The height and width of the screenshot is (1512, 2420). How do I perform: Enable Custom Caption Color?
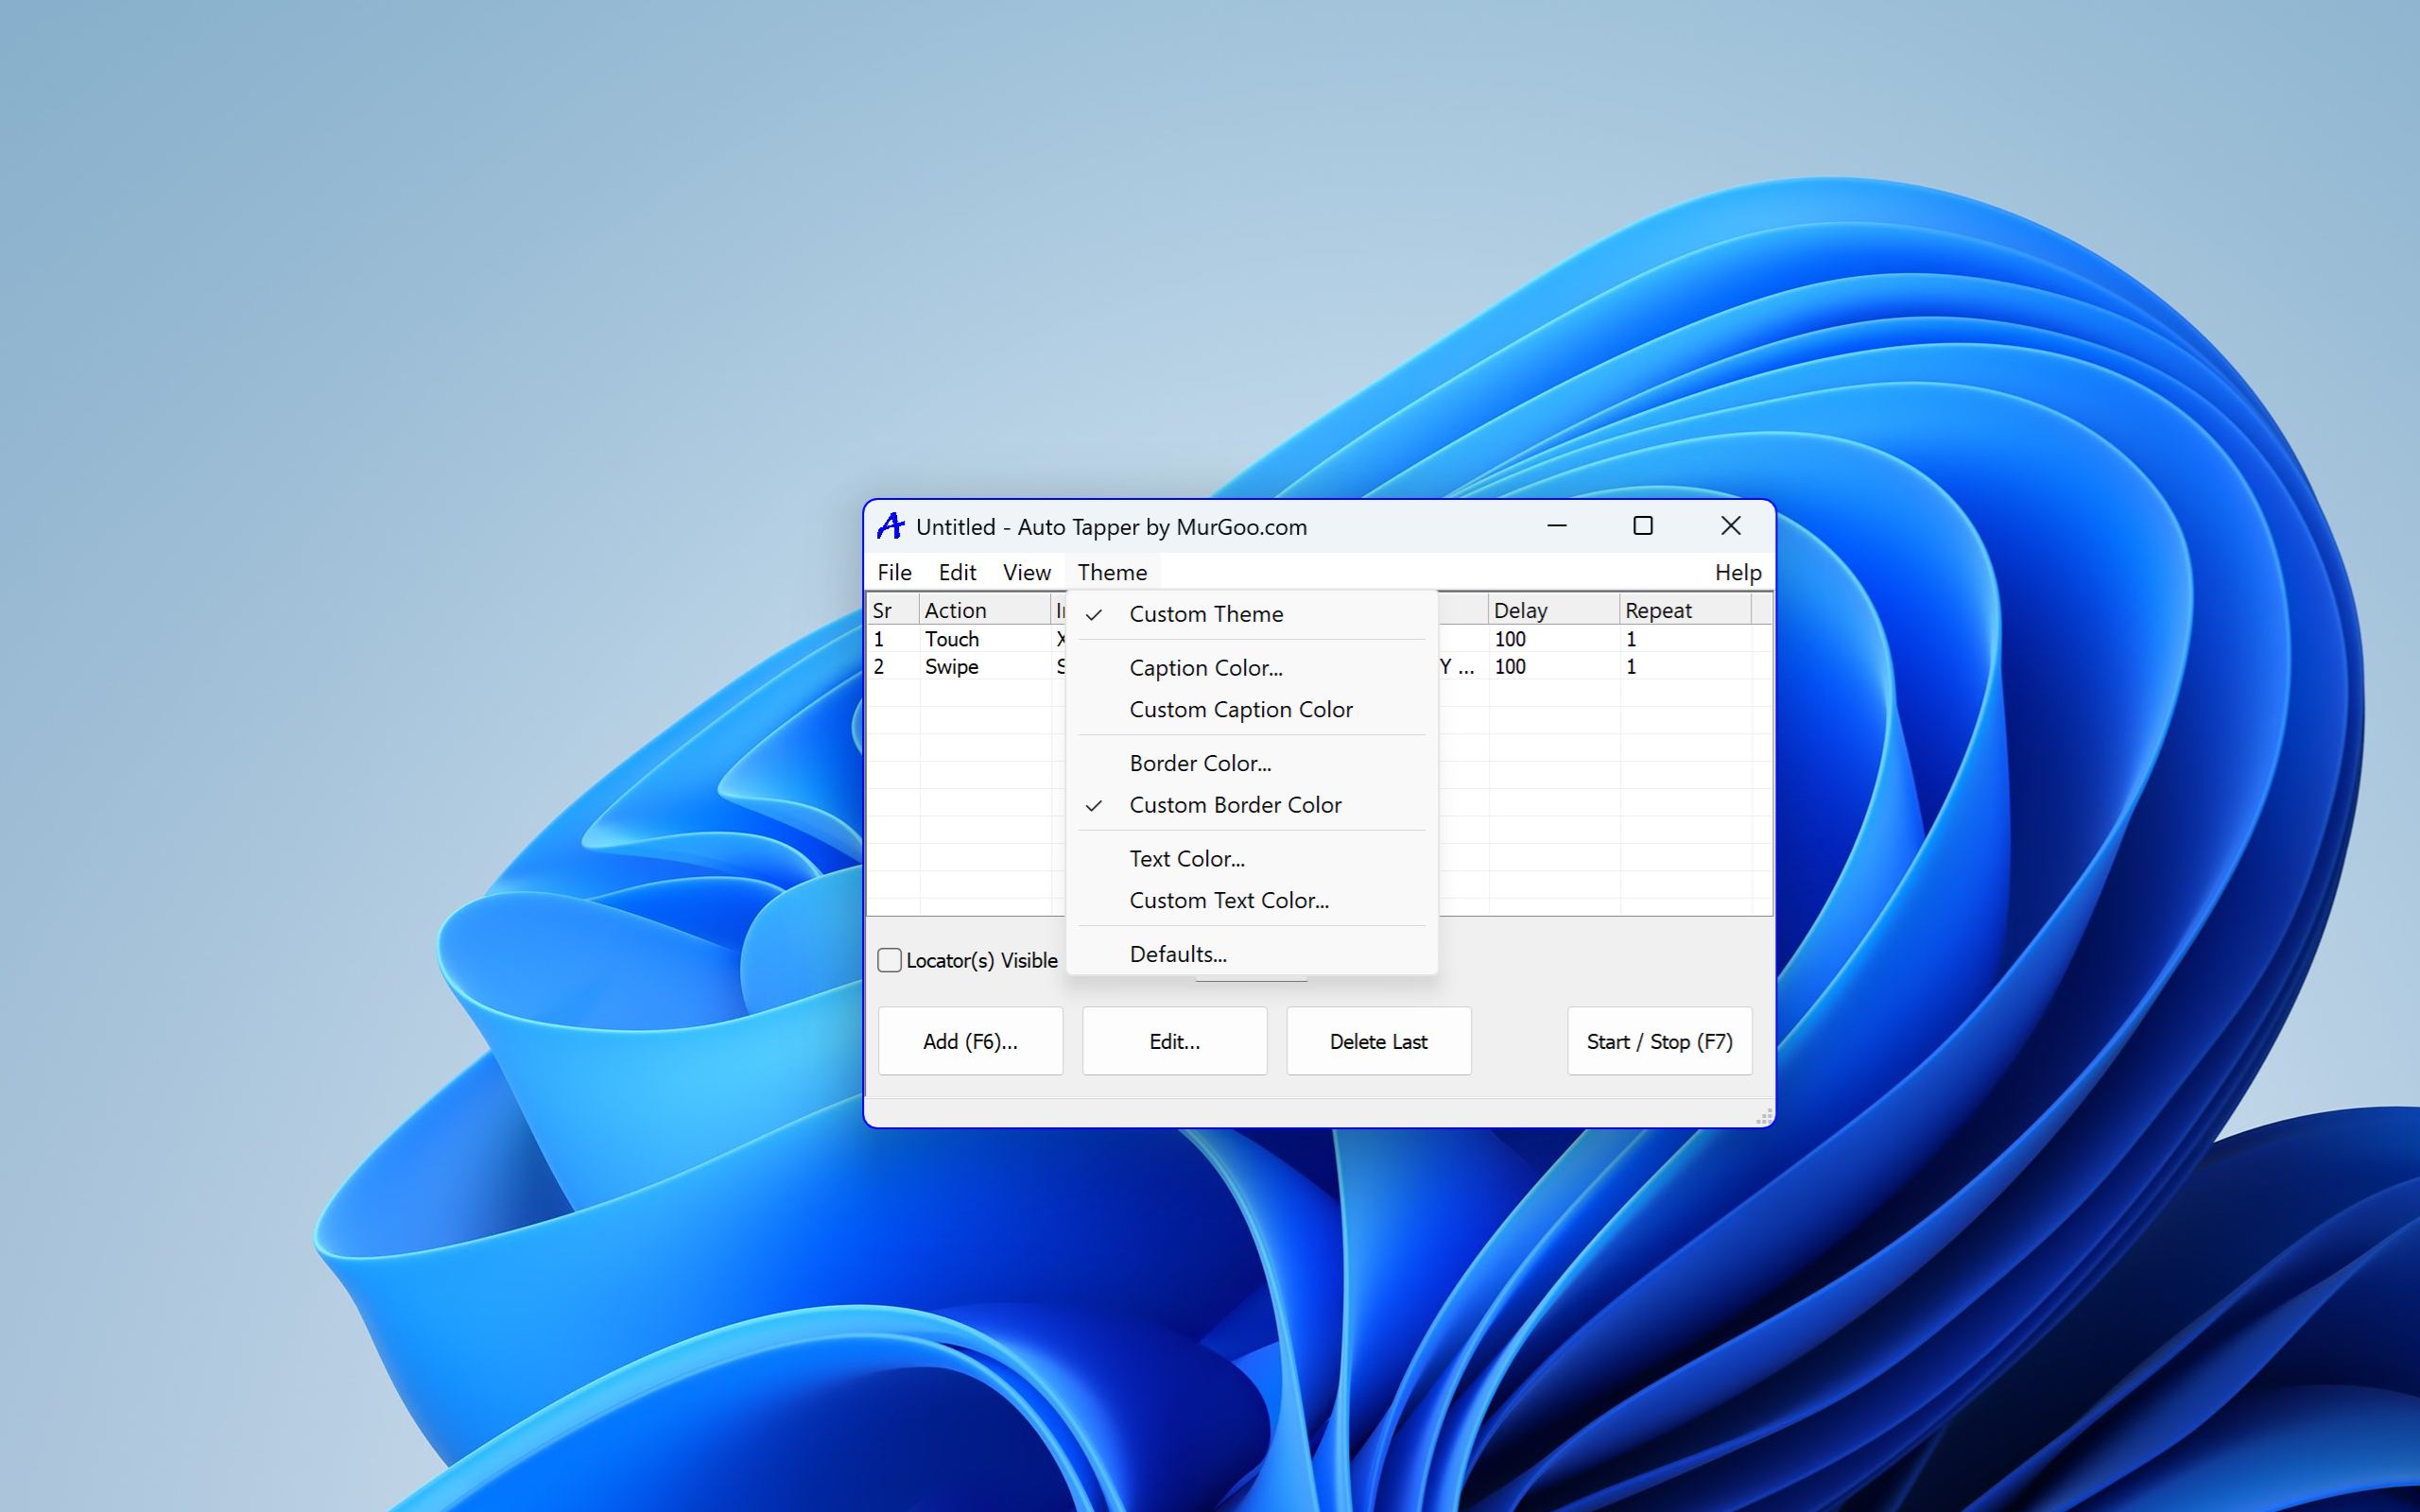coord(1240,709)
